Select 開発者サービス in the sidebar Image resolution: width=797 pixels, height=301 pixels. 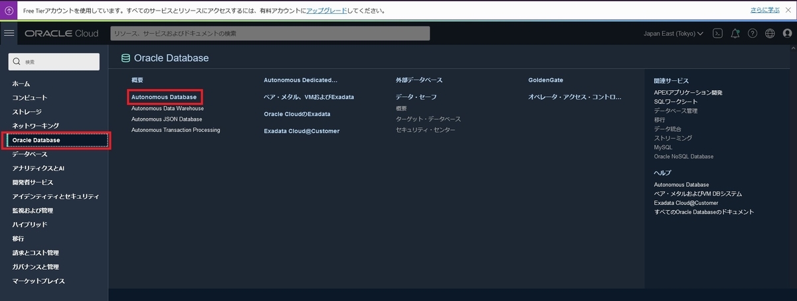point(33,182)
